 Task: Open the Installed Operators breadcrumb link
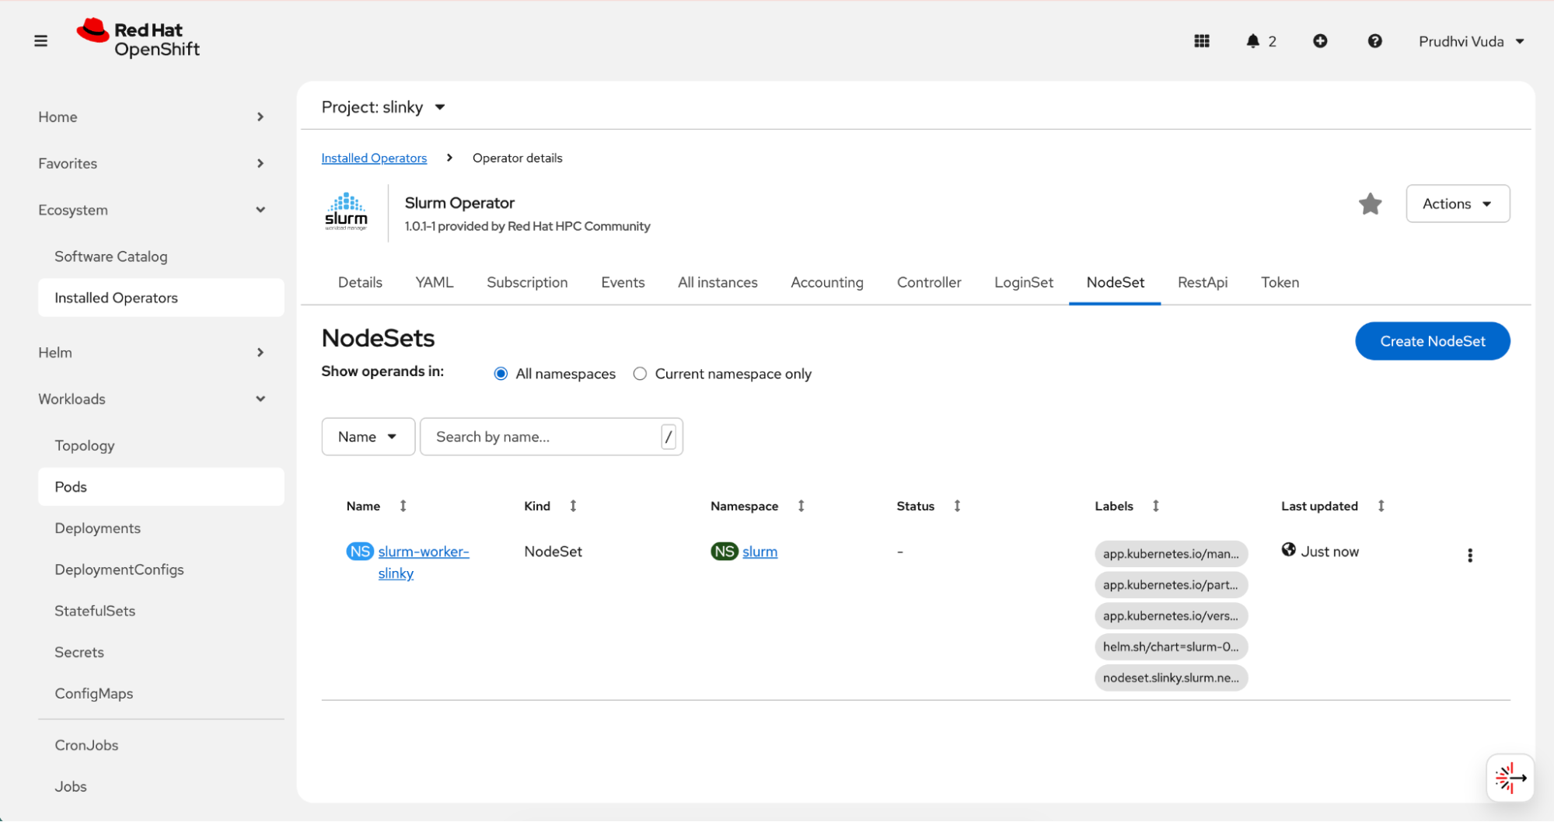point(374,158)
